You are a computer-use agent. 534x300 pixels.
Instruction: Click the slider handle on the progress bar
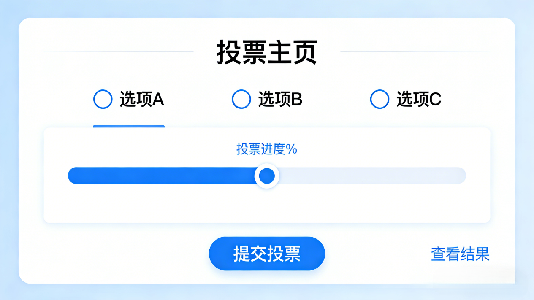[x=267, y=176]
